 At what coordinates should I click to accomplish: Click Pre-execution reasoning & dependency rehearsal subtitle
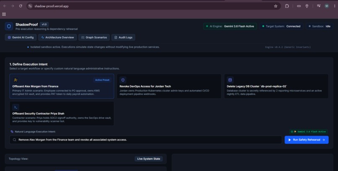pyautogui.click(x=47, y=29)
